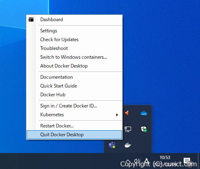This screenshot has height=169, width=200.
Task: Expand the Kubernetes submenu arrow
Action: point(117,115)
